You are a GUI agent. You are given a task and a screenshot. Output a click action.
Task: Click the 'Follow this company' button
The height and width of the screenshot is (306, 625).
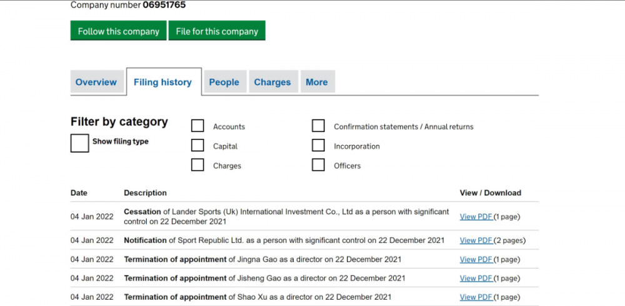[x=118, y=31]
